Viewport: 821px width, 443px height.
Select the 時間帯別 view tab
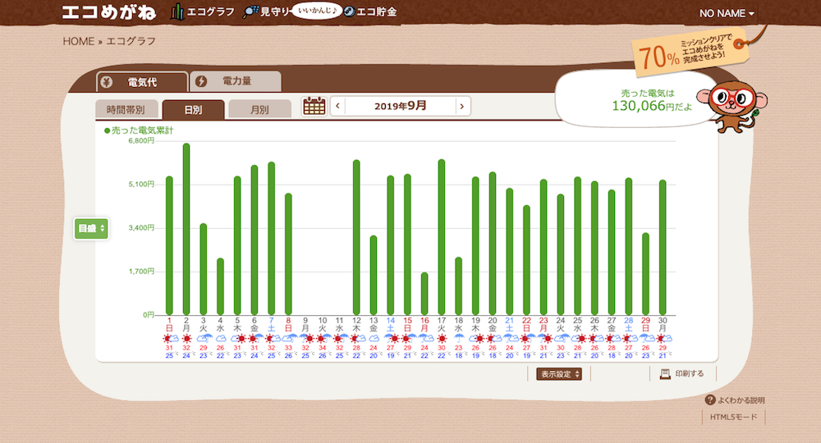point(126,109)
